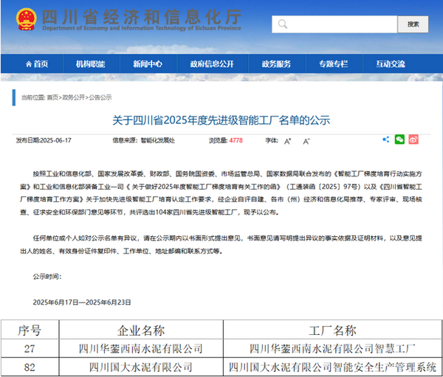
Task: Click the magnifier icon in search box
Action: (x=282, y=24)
